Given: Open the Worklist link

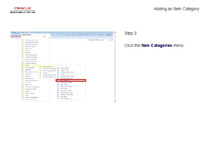Looking at the screenshot, I should (x=74, y=35).
